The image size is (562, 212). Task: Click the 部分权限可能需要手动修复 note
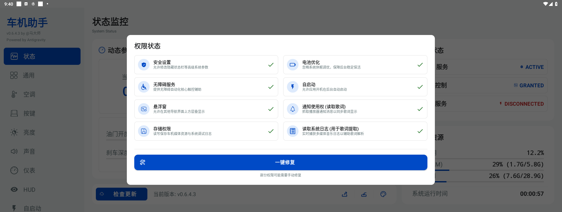point(281,175)
